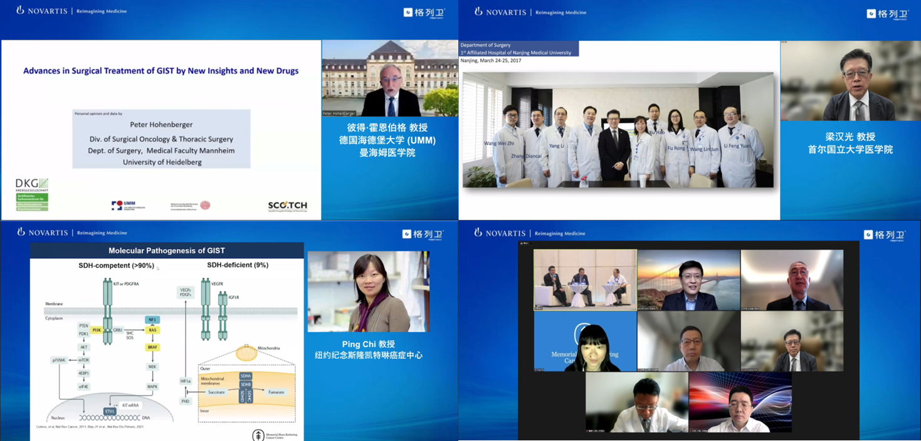Click 'Nanjing, March 24-25, 2017' text
Screen dimensions: 921x441
click(x=492, y=61)
